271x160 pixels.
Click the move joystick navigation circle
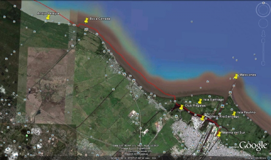pyautogui.click(x=263, y=23)
